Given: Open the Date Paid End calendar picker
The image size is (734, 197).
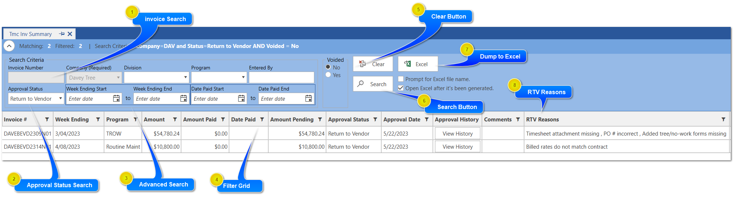Looking at the screenshot, I should [x=308, y=98].
